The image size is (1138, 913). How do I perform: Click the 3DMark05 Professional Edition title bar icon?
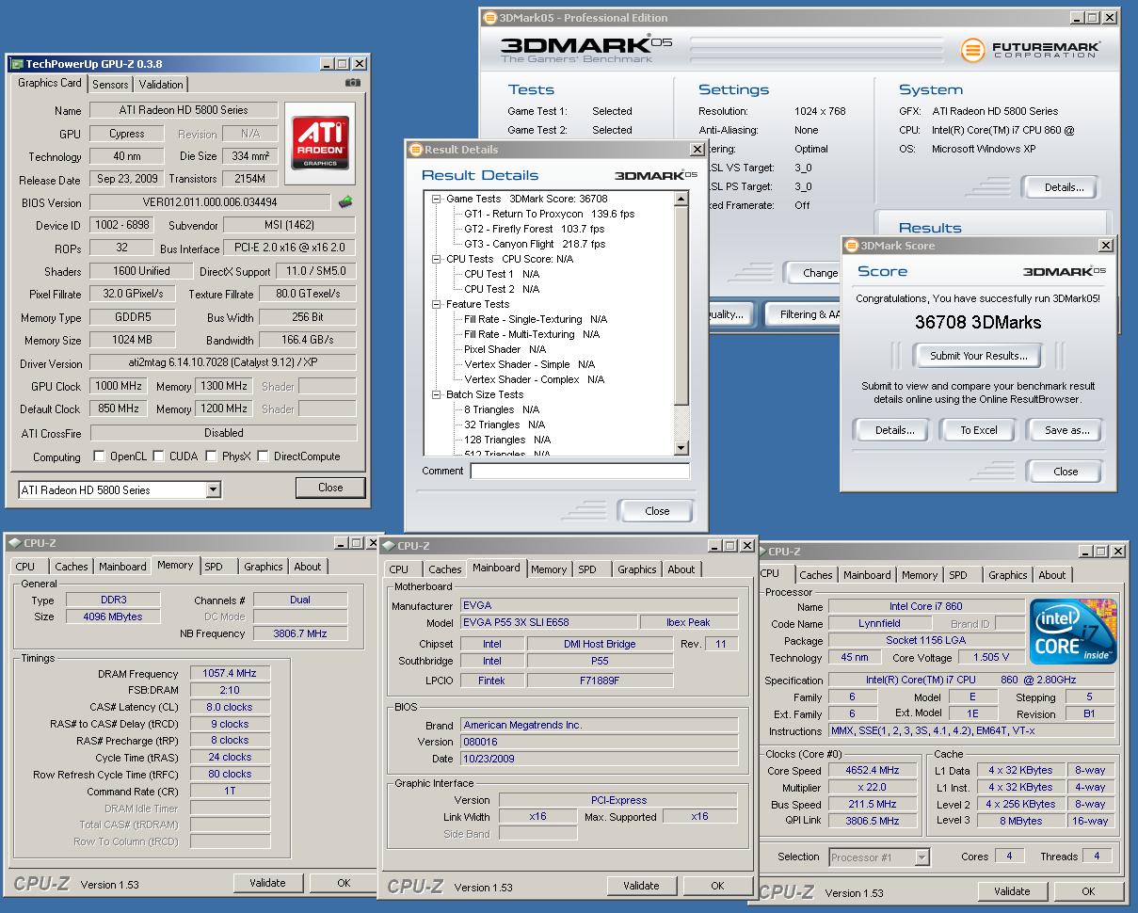(489, 17)
